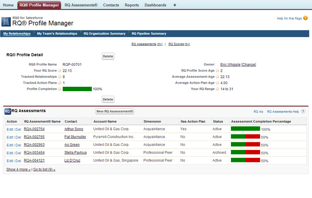
Task: Click Arthur Song's 100% completion bar
Action: (x=245, y=129)
